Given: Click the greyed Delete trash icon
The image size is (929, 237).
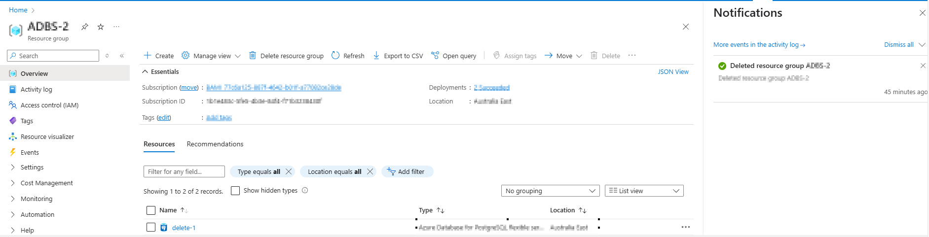Looking at the screenshot, I should click(x=594, y=55).
